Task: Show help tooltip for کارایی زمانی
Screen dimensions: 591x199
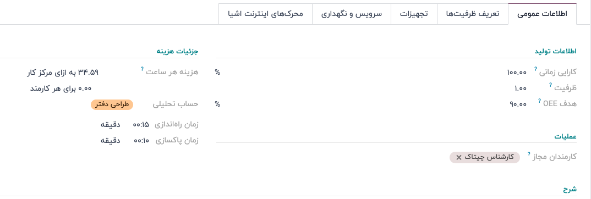Action: point(535,70)
